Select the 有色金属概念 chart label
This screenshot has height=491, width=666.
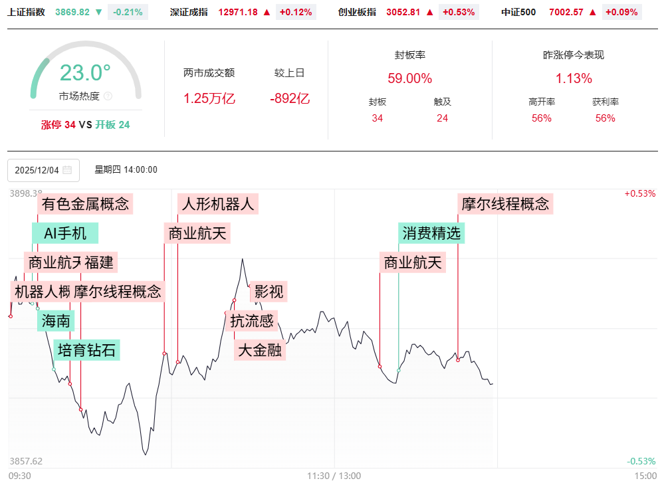tap(85, 203)
